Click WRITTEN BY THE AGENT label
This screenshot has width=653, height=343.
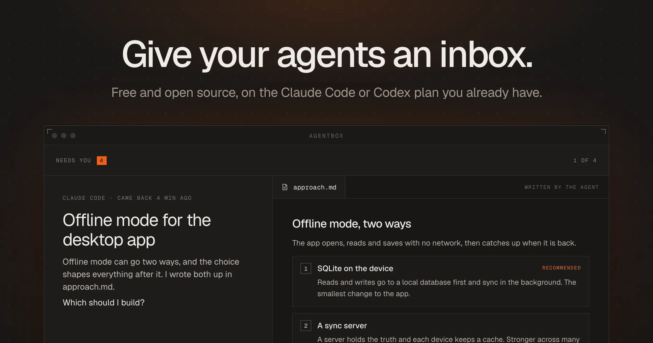pyautogui.click(x=562, y=187)
